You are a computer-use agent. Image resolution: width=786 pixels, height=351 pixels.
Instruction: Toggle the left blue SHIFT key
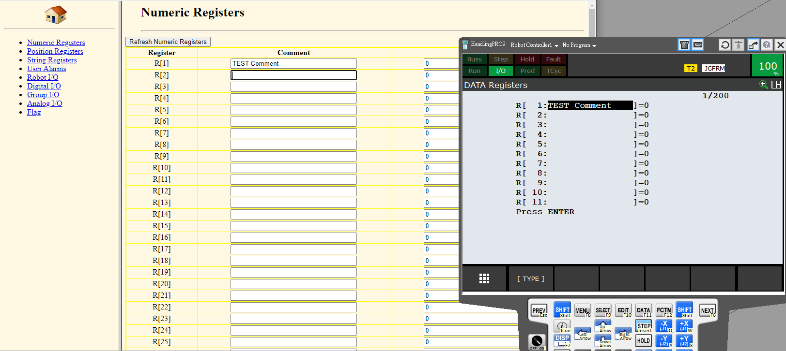(562, 310)
